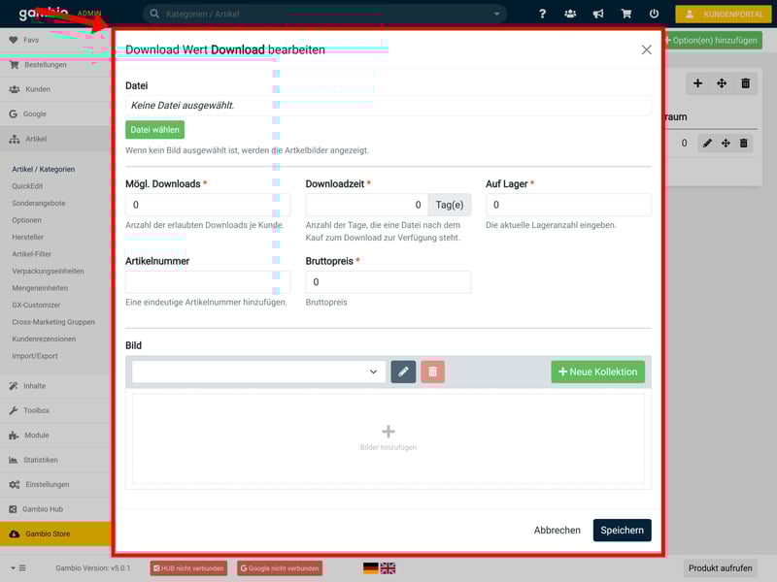Open Einstellungen in the sidebar

(x=47, y=484)
